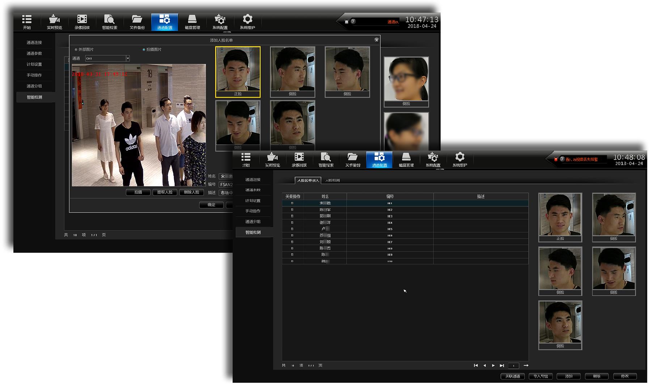
Task: Select 通道配置 in front window toolbar
Action: pyautogui.click(x=379, y=160)
